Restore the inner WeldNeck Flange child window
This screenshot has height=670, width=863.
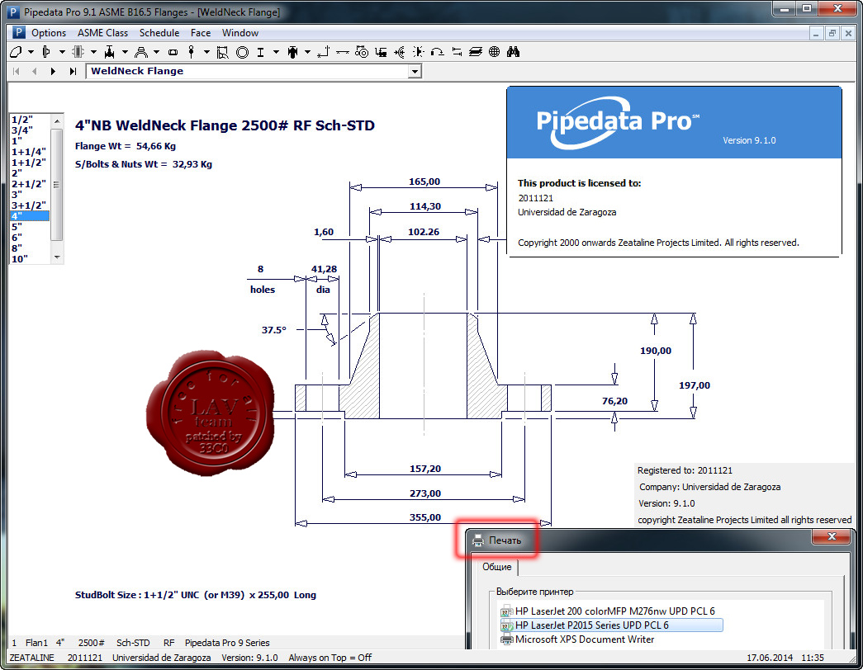point(832,34)
